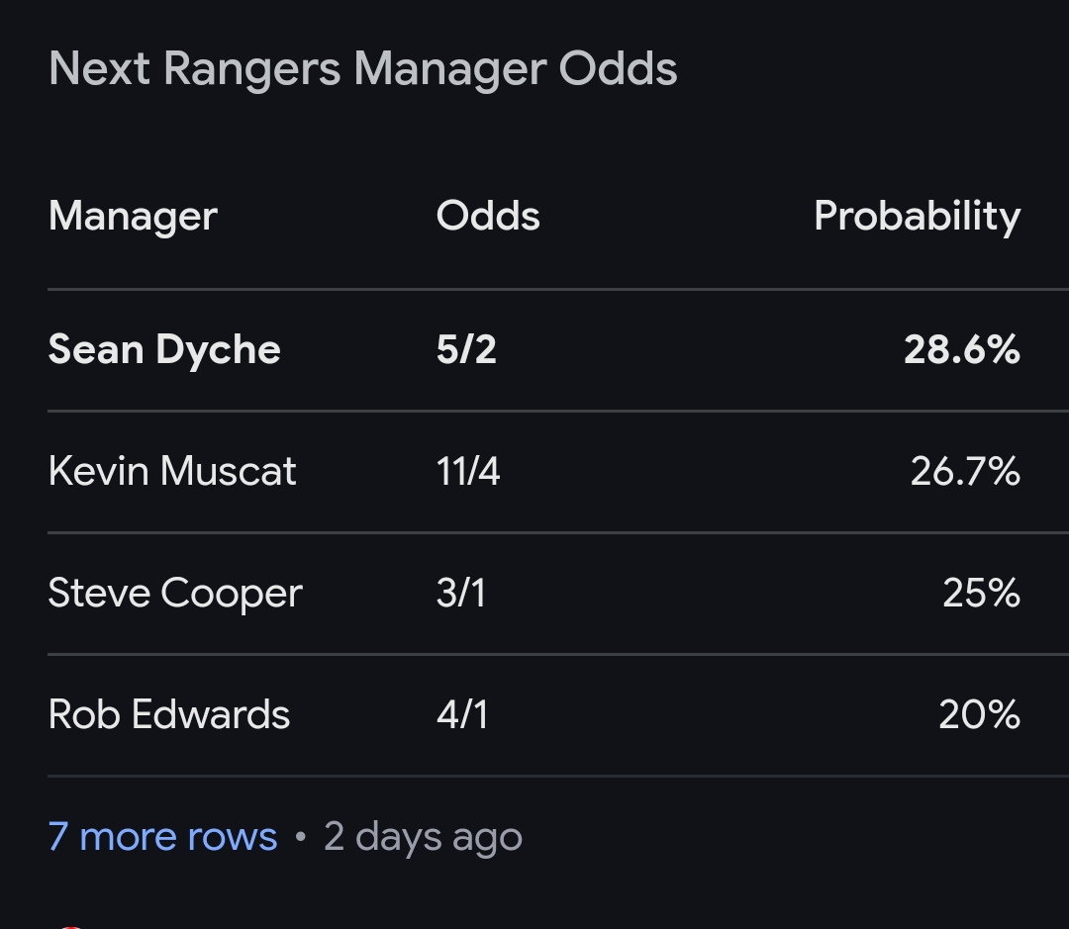The image size is (1069, 929).
Task: Select the Manager column header
Action: pyautogui.click(x=133, y=216)
